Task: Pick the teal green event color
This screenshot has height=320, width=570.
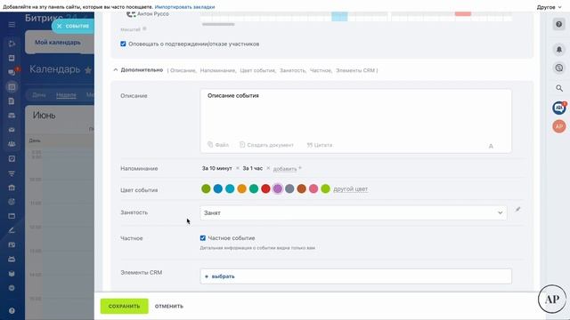Action: (254, 188)
